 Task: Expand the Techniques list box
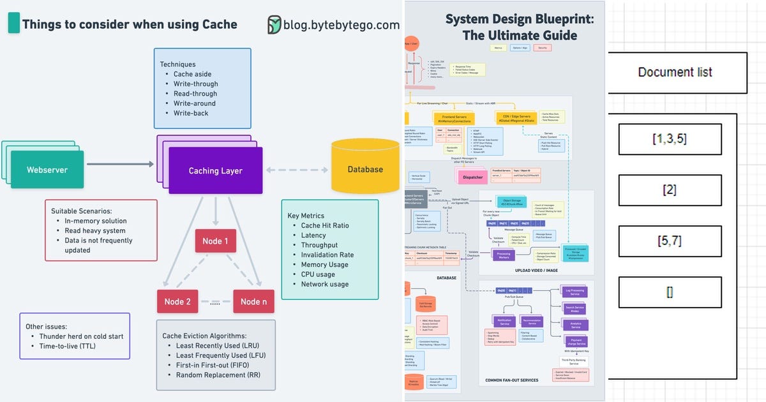tap(202, 88)
